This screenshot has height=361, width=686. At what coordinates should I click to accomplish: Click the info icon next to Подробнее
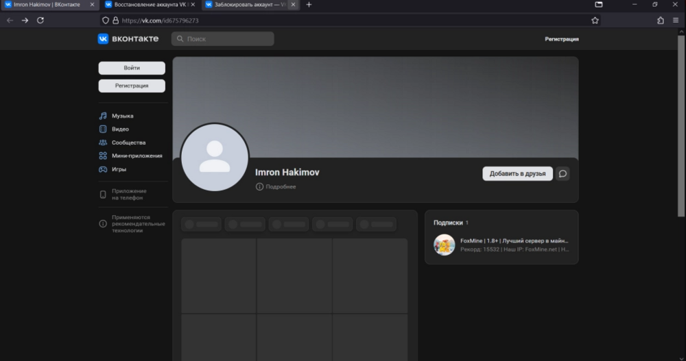coord(259,186)
